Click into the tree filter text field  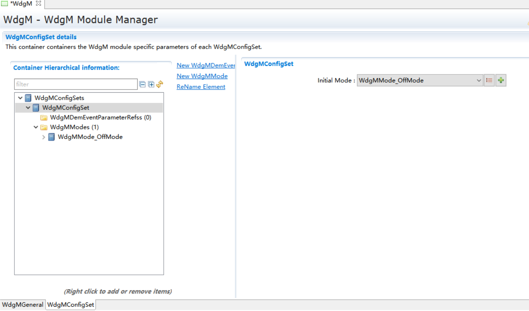76,84
